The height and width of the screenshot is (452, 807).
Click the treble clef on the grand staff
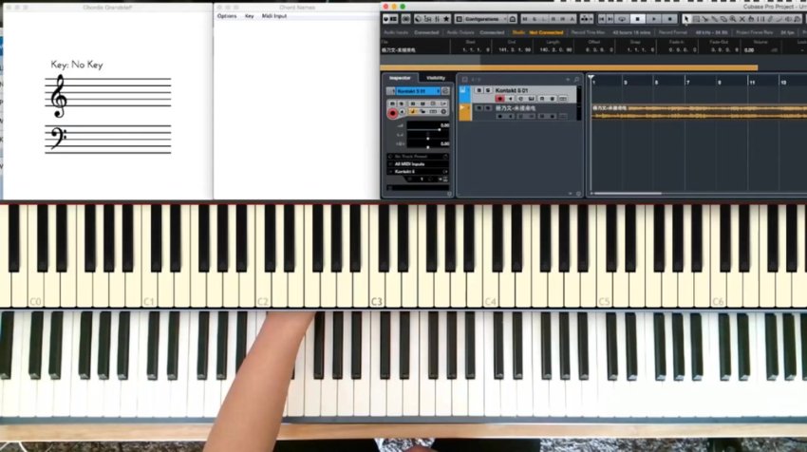click(59, 97)
